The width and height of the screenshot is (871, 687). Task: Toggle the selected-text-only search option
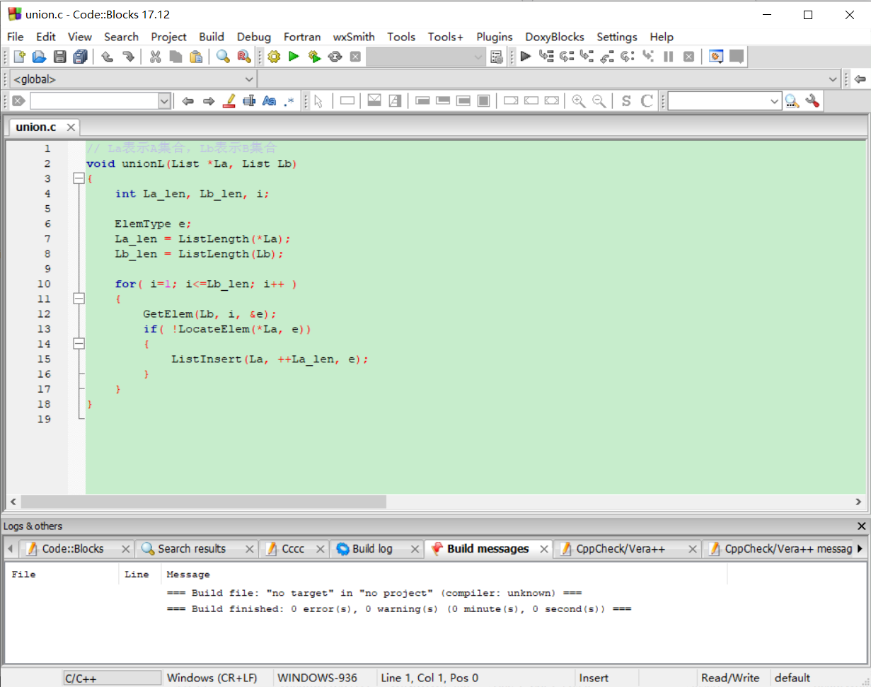(248, 101)
